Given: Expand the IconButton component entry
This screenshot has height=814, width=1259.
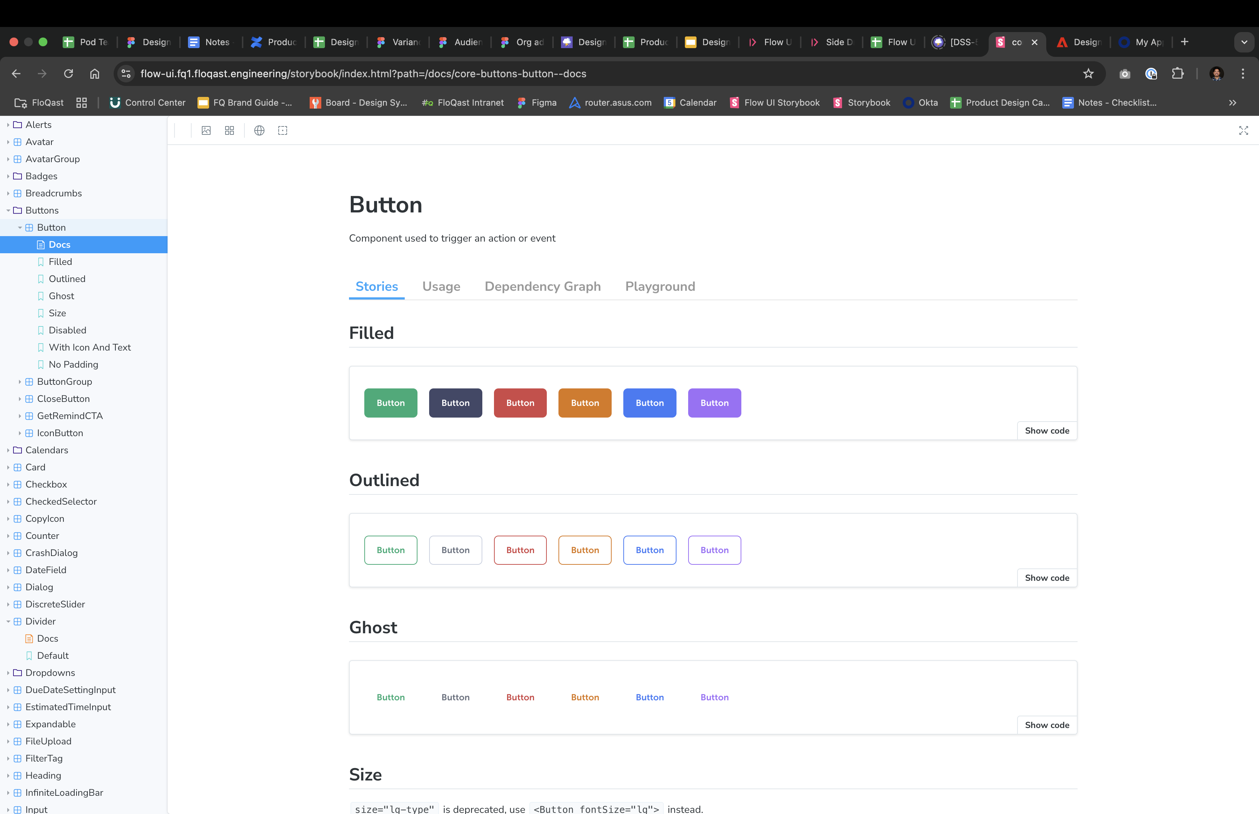Looking at the screenshot, I should pos(20,433).
